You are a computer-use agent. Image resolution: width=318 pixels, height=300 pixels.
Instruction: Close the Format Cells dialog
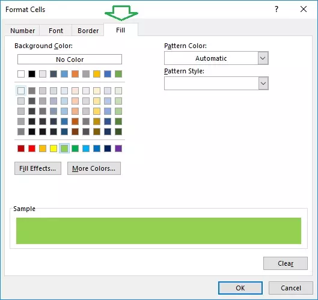304,9
